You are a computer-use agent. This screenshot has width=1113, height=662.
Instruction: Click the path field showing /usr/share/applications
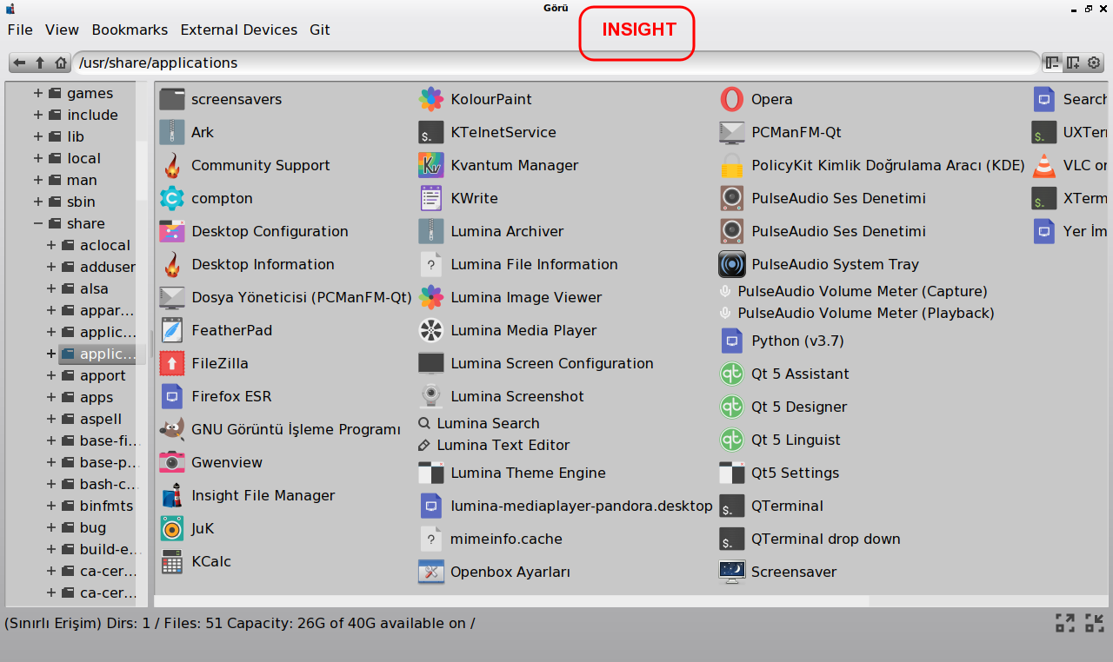(556, 63)
